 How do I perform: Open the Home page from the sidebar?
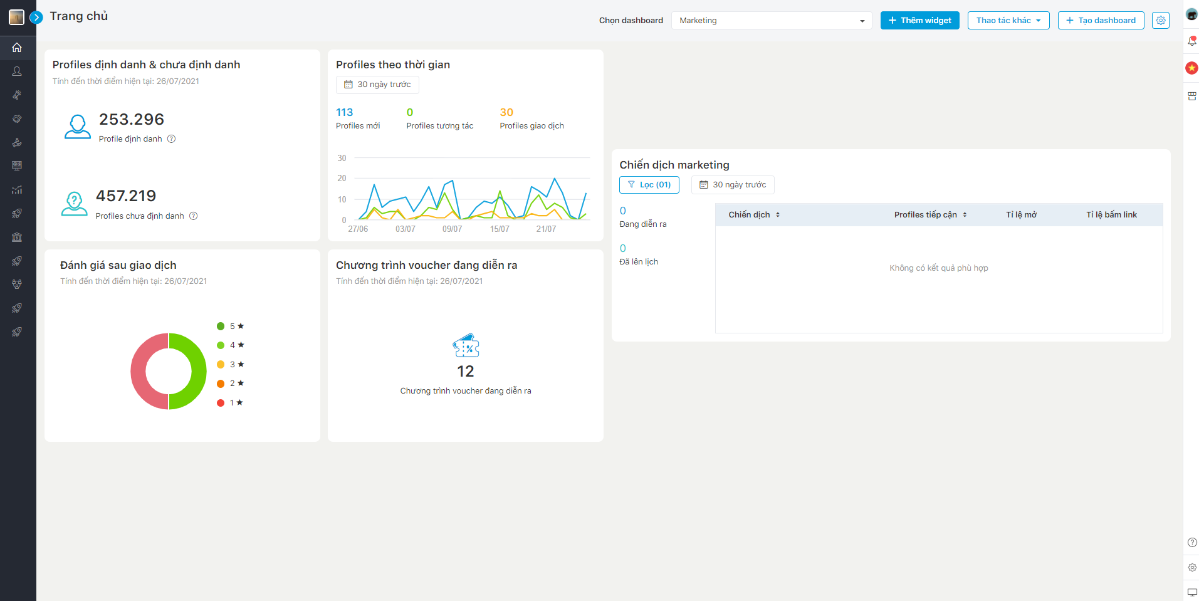[x=17, y=48]
